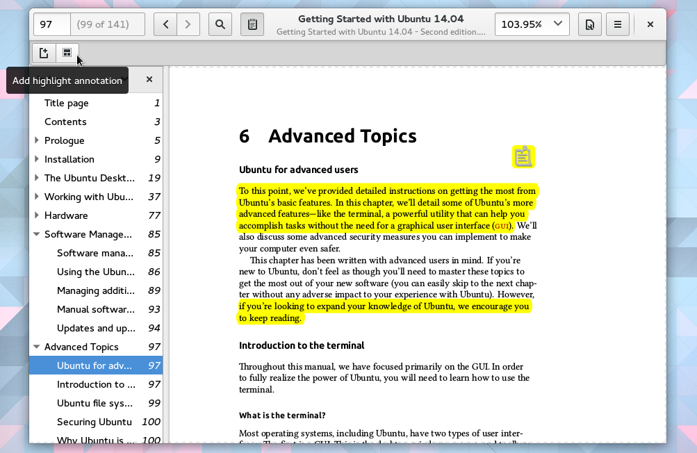697x453 pixels.
Task: Open the hamburger view menu
Action: pos(617,24)
